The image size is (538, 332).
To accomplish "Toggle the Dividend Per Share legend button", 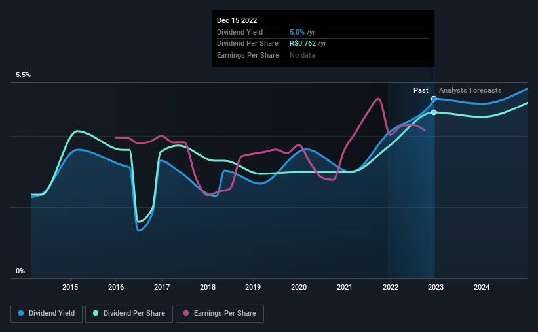I will [x=129, y=314].
